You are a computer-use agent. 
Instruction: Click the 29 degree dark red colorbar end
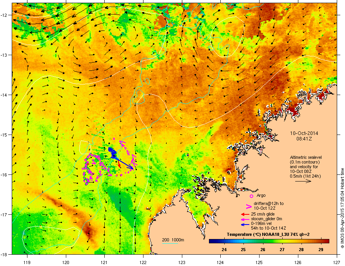325,241
